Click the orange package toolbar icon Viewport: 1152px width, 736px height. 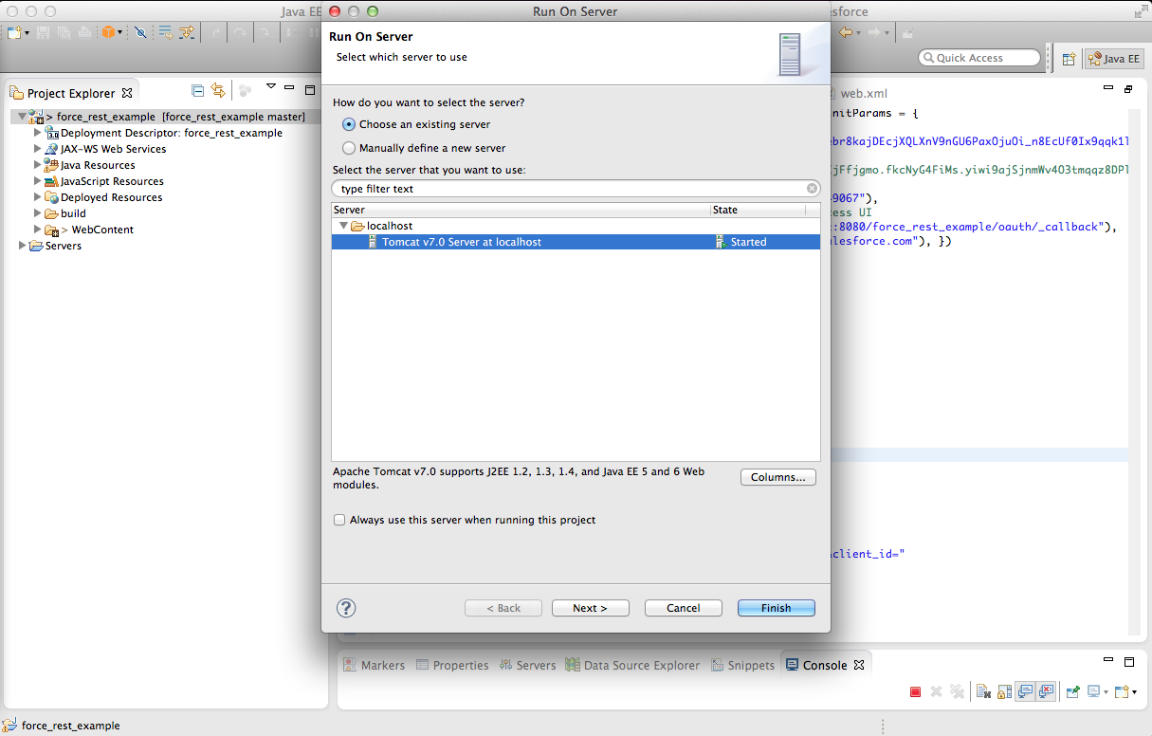click(x=108, y=32)
